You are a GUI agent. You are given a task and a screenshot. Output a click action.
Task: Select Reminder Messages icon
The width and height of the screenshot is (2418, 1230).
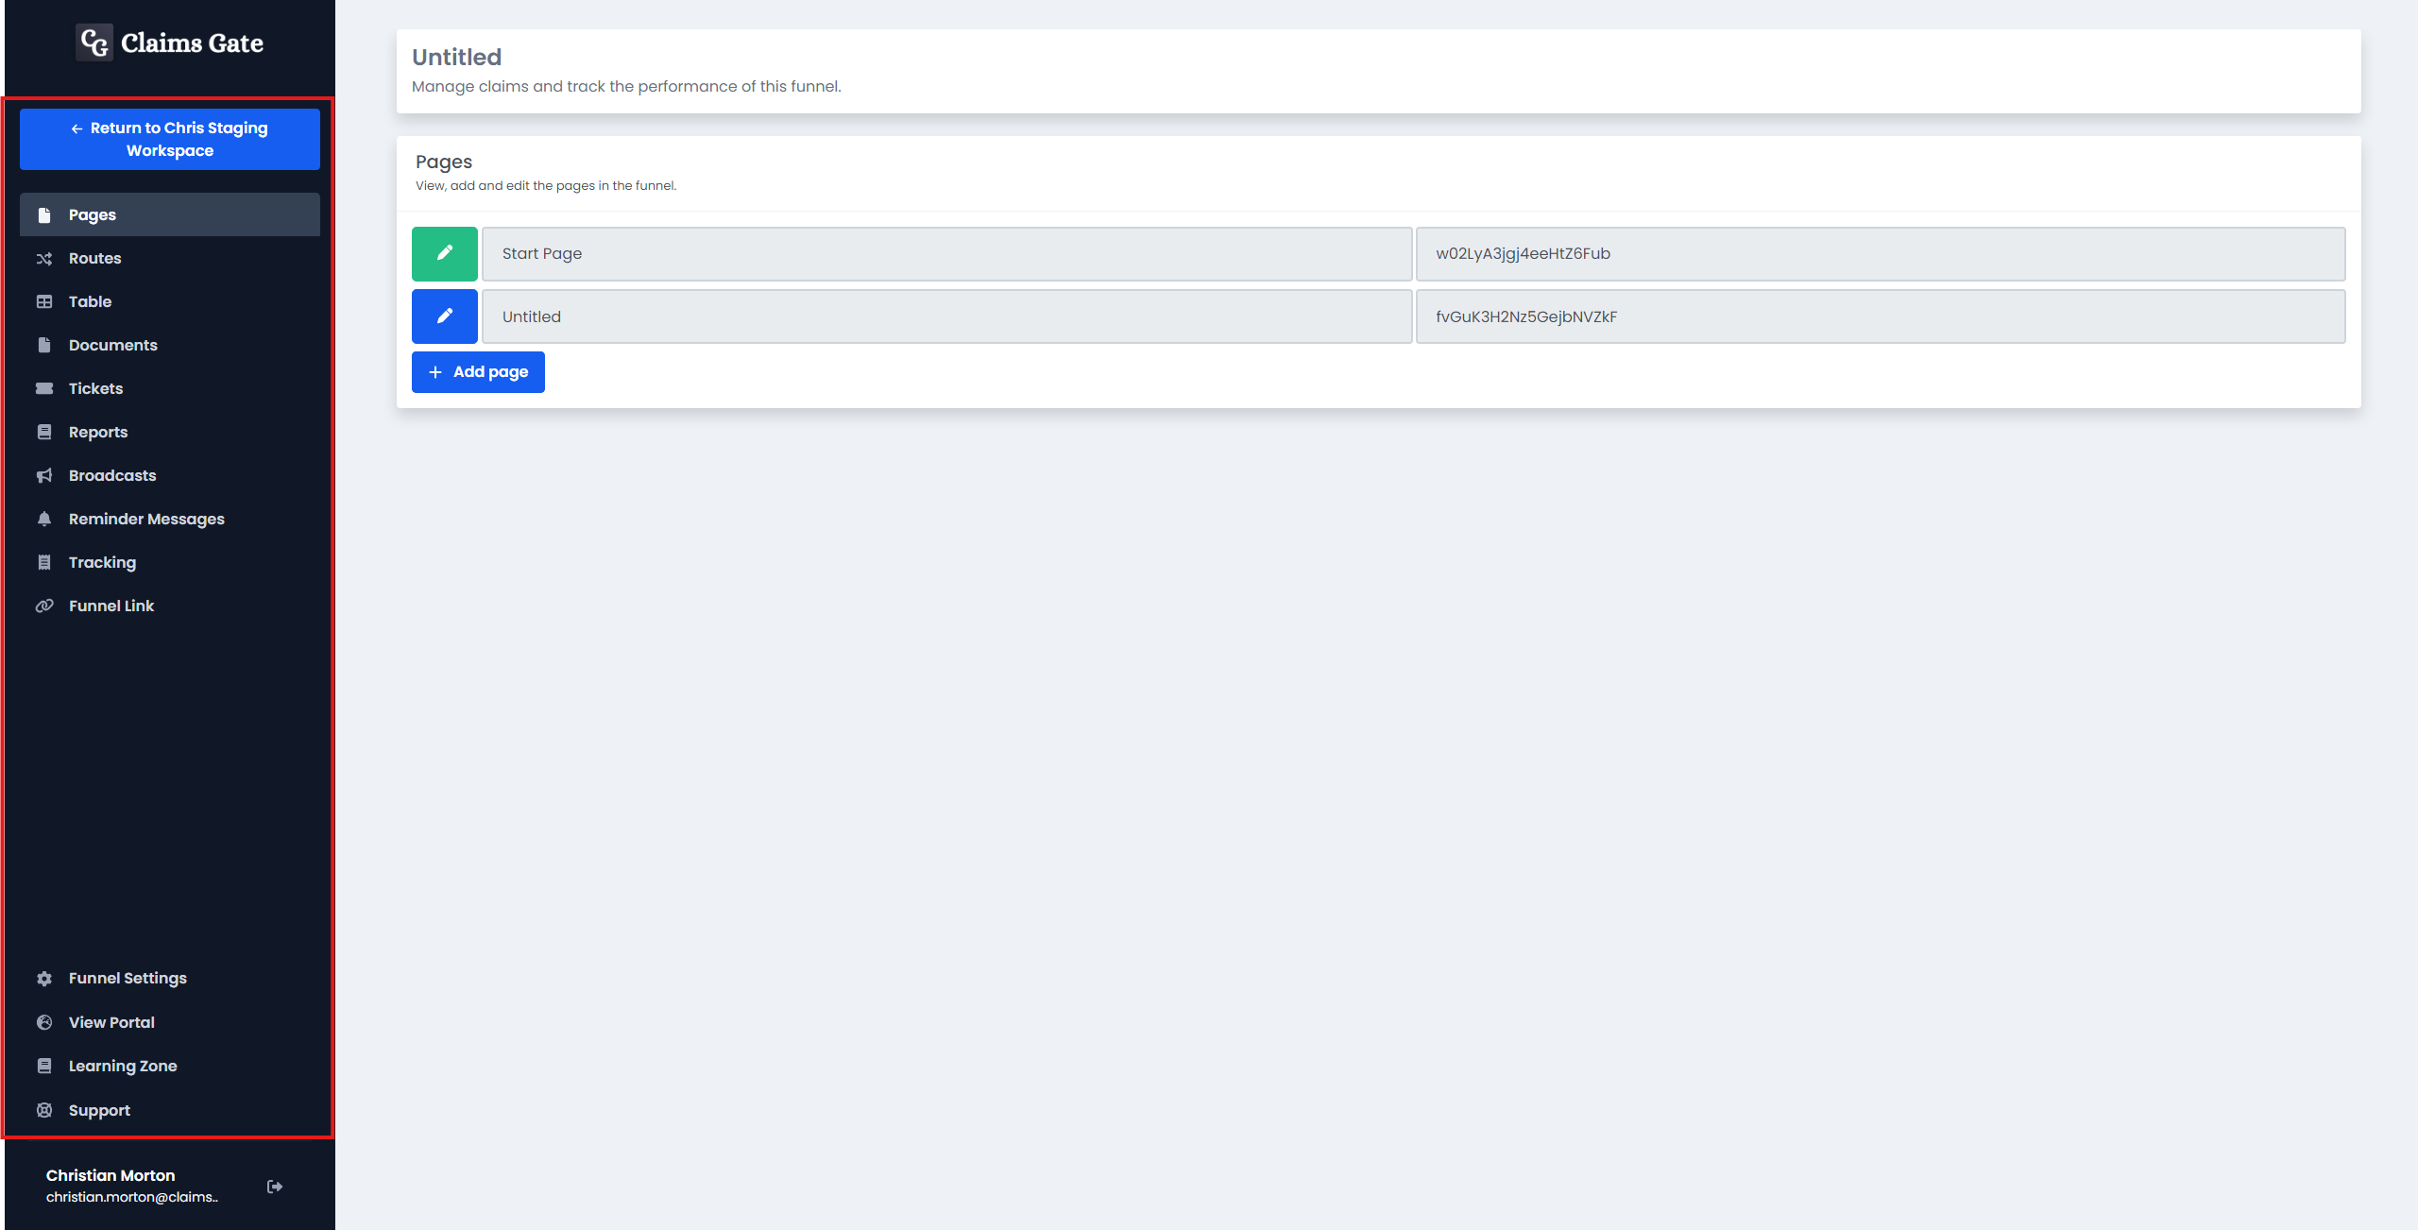[x=43, y=518]
